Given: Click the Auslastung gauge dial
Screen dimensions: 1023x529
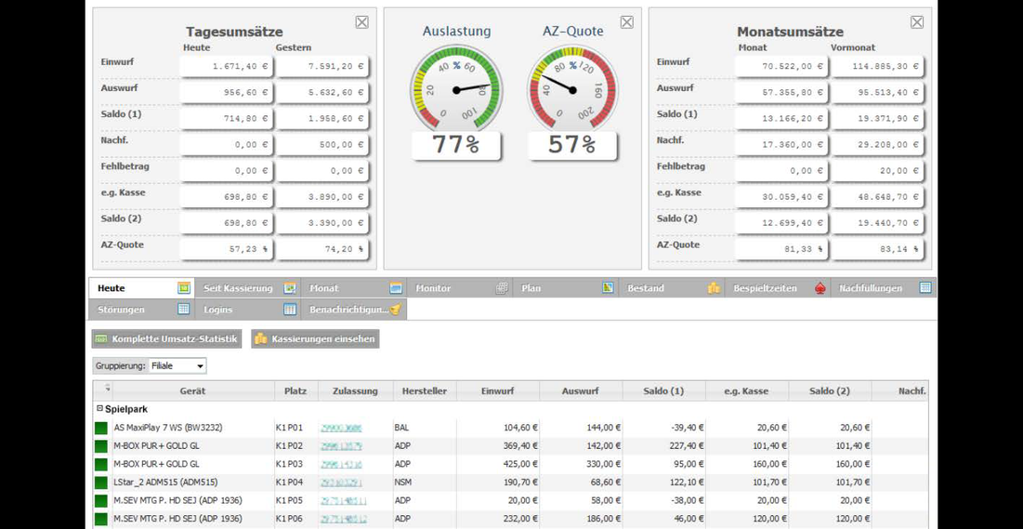Looking at the screenshot, I should pyautogui.click(x=456, y=88).
